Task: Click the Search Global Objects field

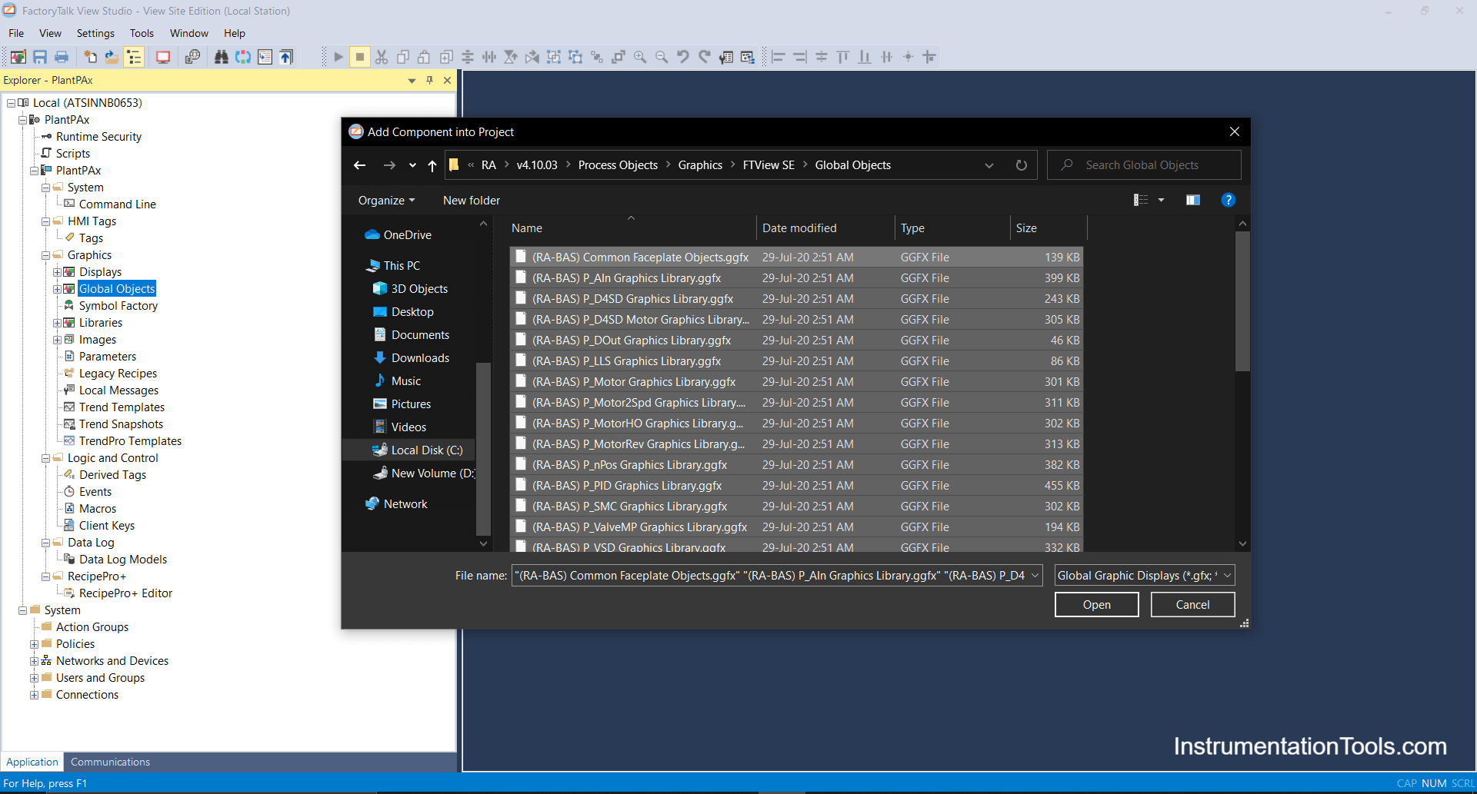Action: click(x=1144, y=165)
